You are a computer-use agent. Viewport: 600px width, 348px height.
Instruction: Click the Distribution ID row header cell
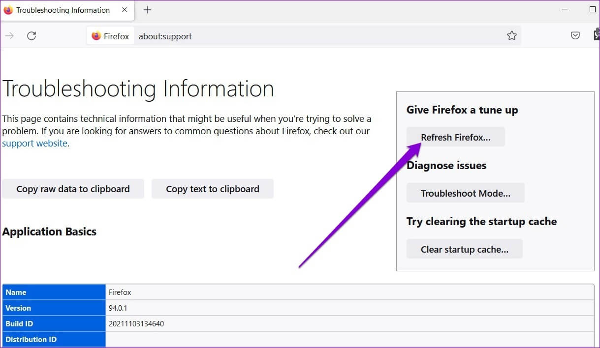point(54,339)
